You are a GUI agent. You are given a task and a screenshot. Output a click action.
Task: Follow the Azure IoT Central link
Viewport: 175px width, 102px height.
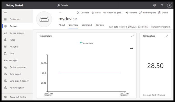point(18,97)
